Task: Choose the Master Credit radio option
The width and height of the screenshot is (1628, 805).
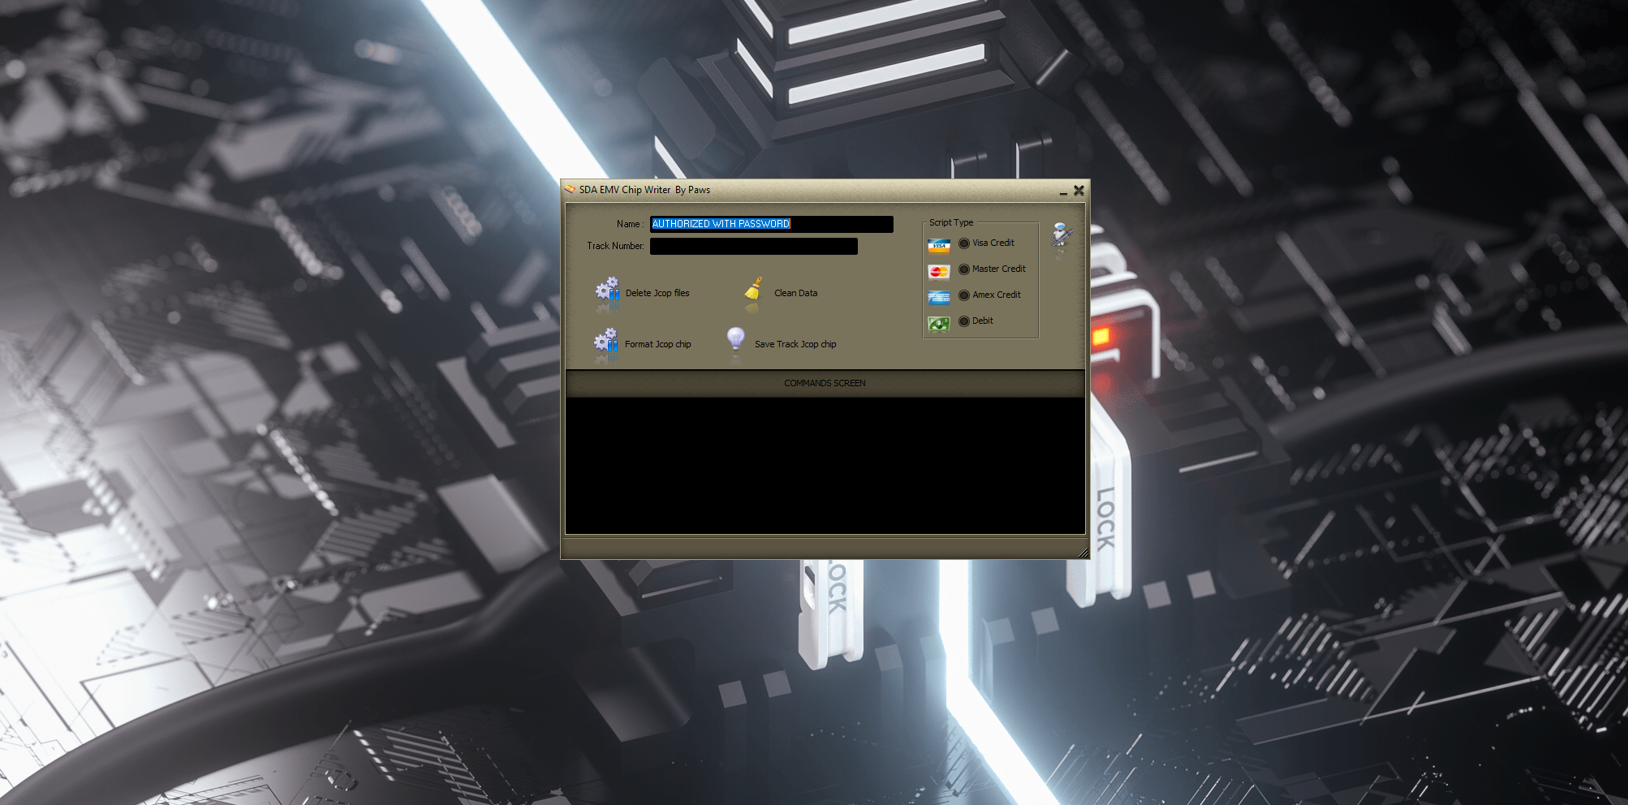Action: [964, 269]
